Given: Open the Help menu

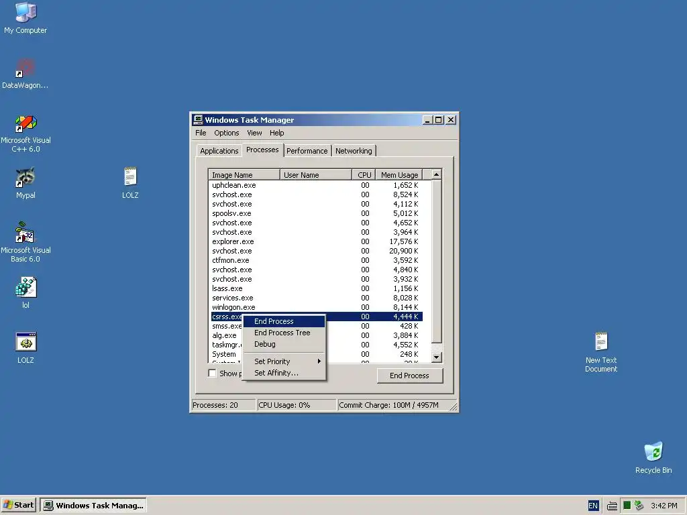Looking at the screenshot, I should click(x=276, y=133).
